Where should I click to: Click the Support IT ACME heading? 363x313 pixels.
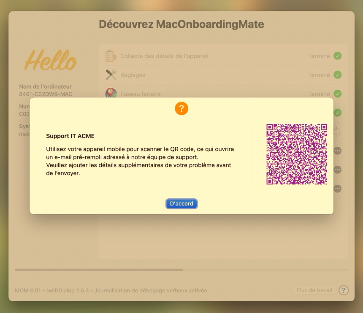coord(70,136)
